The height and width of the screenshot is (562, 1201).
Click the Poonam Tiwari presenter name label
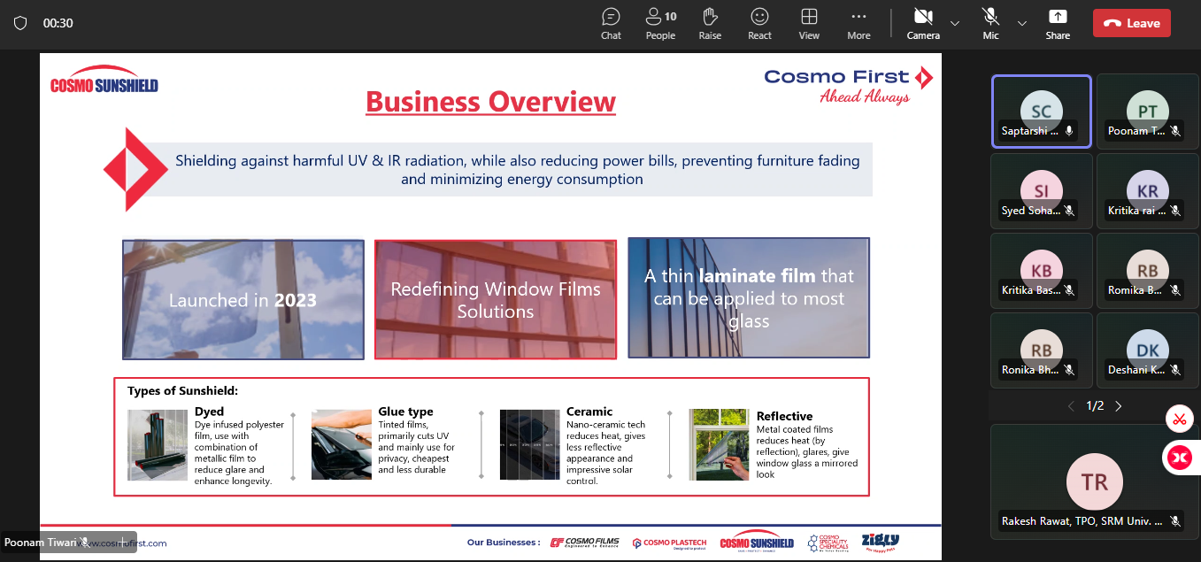[x=40, y=543]
